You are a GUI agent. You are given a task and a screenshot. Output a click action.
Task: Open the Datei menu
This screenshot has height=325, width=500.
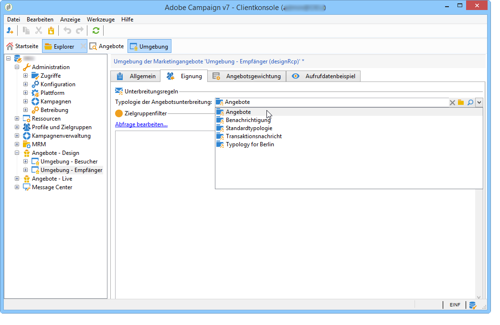click(x=13, y=20)
